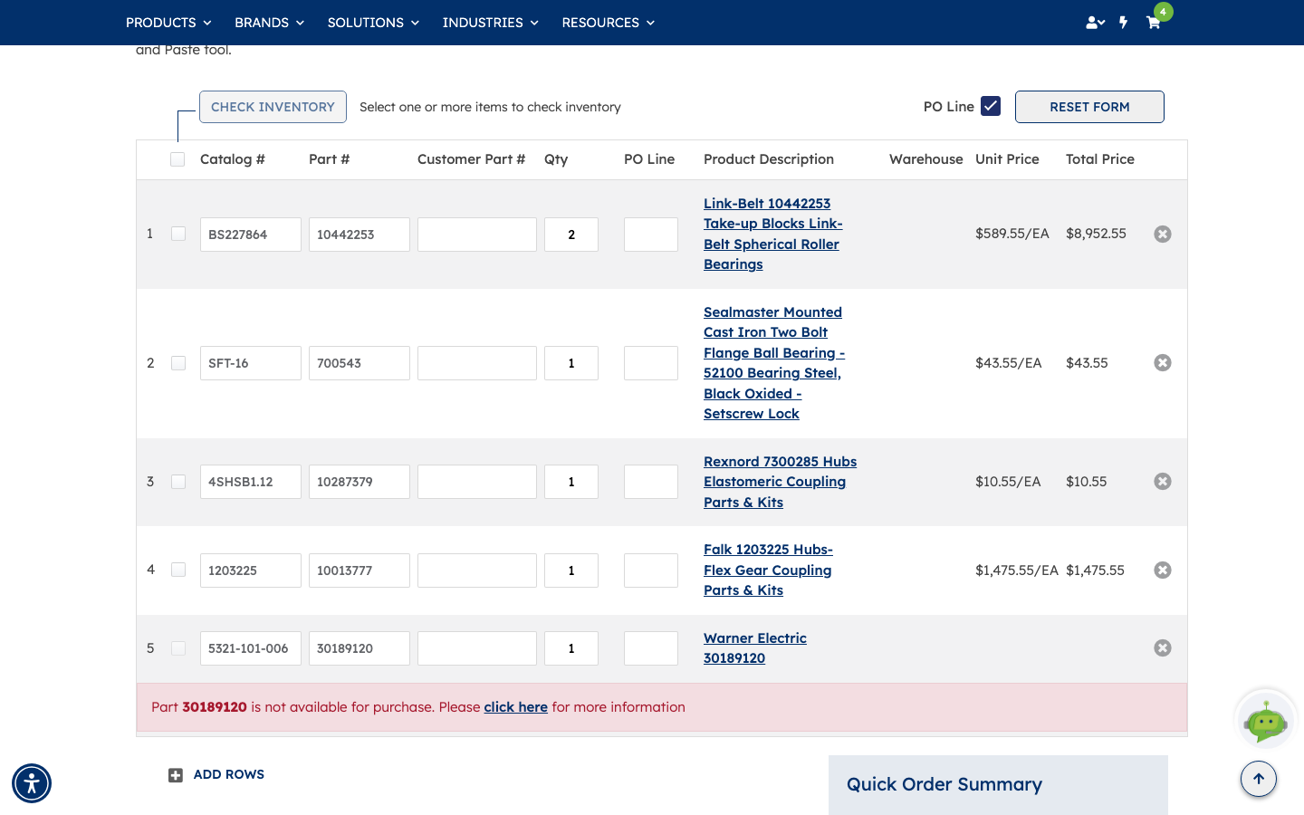This screenshot has width=1304, height=815.
Task: Open the Link-Belt 10442253 product link
Action: (x=772, y=235)
